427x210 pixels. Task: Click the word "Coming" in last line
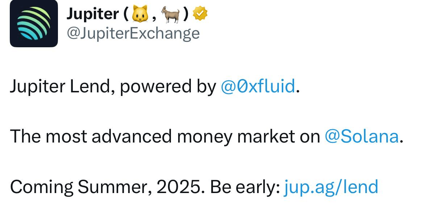click(x=42, y=188)
